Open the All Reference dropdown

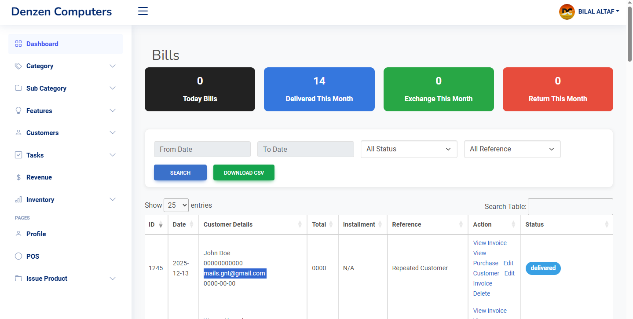(512, 149)
